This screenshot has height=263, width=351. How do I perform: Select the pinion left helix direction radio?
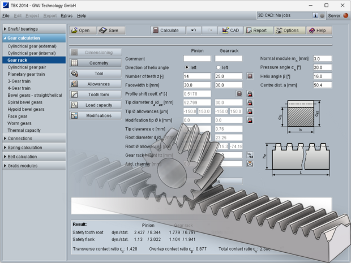point(186,67)
